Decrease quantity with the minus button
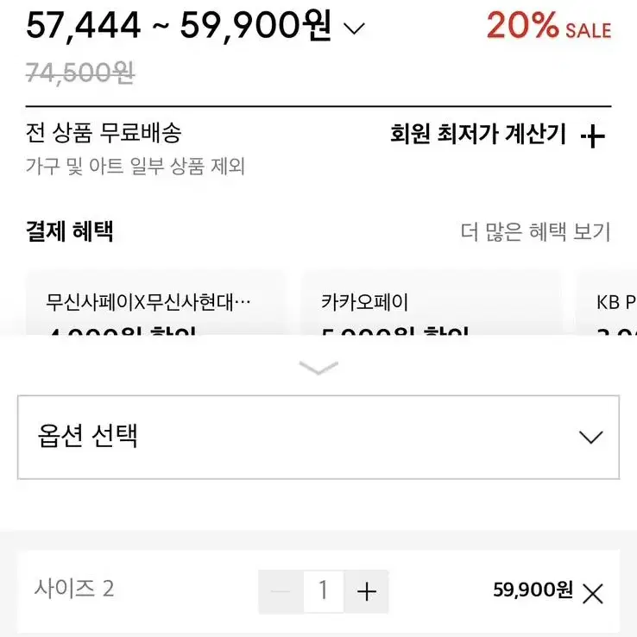Image resolution: width=637 pixels, height=637 pixels. pyautogui.click(x=281, y=591)
